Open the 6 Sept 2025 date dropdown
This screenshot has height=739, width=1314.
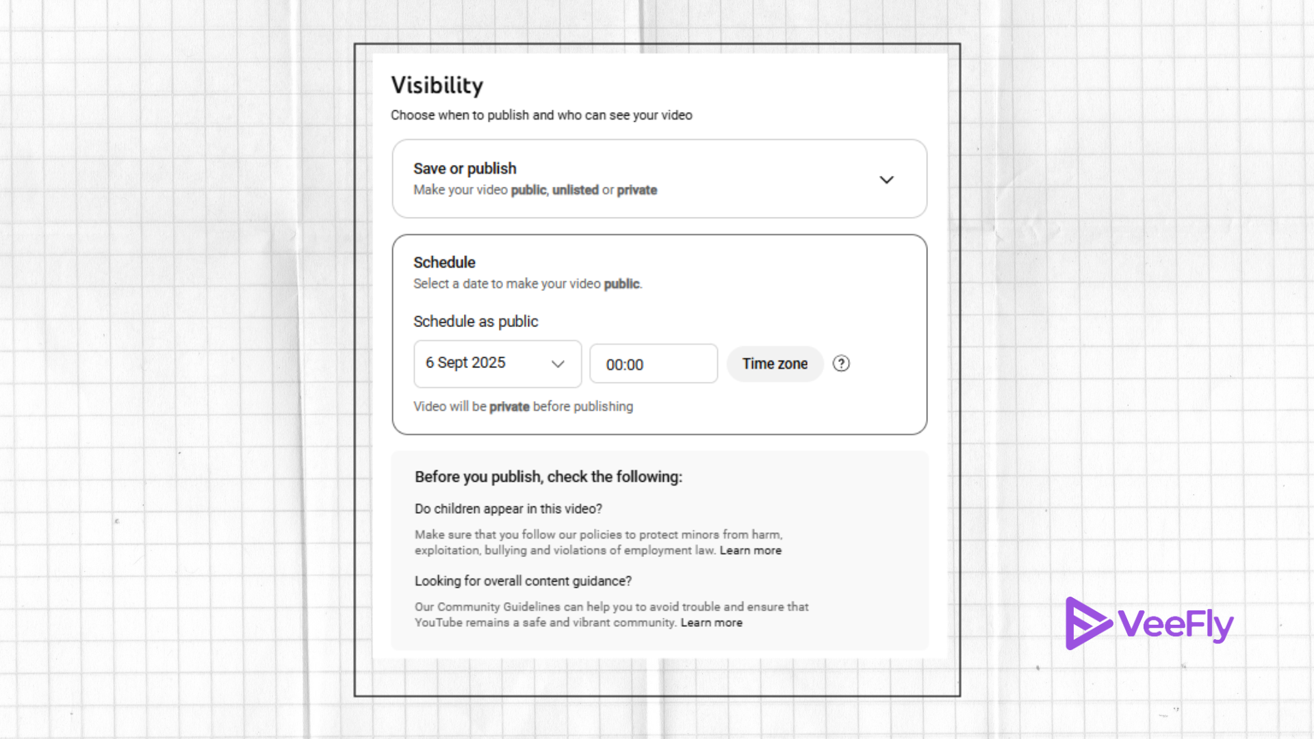click(x=497, y=363)
